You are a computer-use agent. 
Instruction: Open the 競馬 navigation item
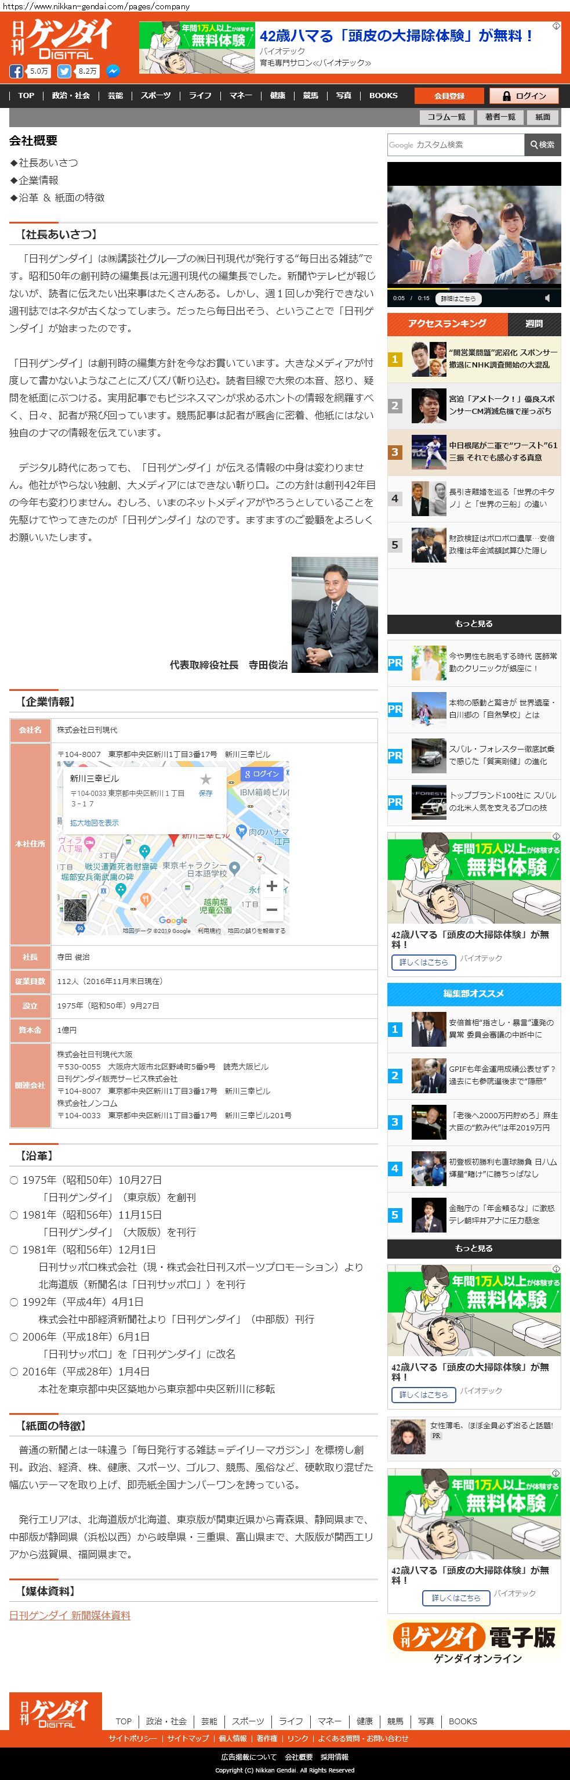click(311, 95)
